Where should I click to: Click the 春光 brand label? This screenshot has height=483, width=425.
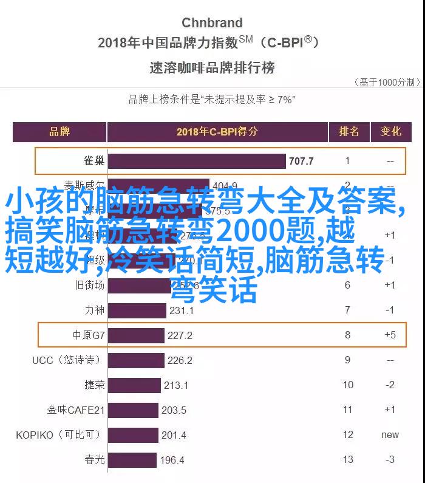click(x=94, y=459)
